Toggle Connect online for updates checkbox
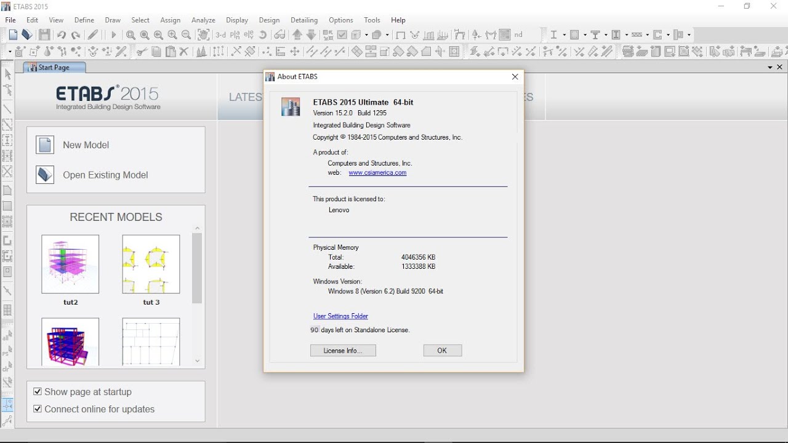This screenshot has width=788, height=443. (38, 409)
